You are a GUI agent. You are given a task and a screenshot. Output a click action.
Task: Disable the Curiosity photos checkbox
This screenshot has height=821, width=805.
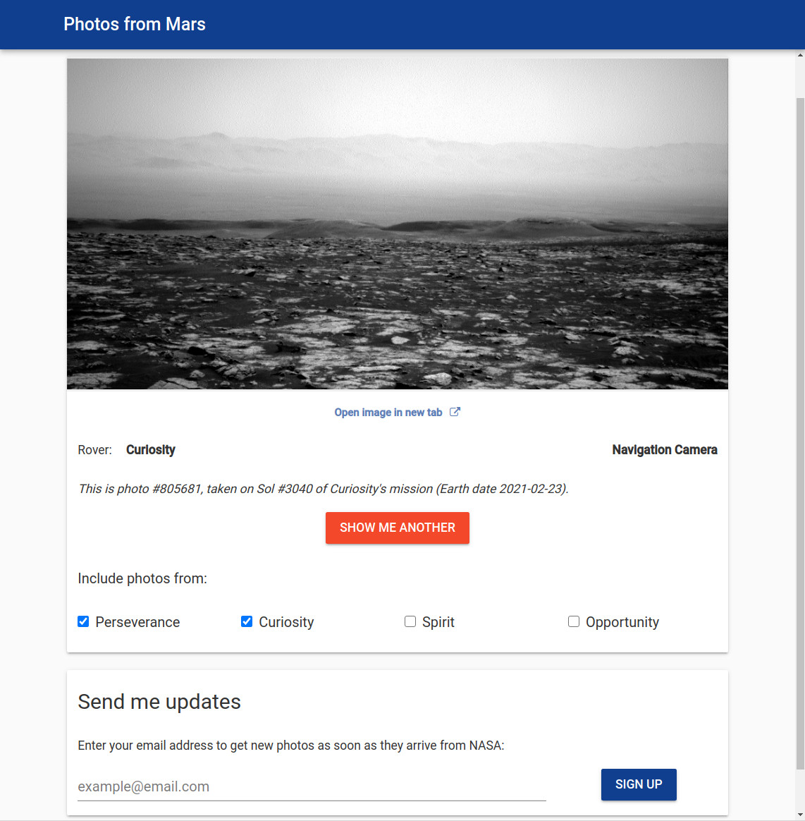(247, 621)
